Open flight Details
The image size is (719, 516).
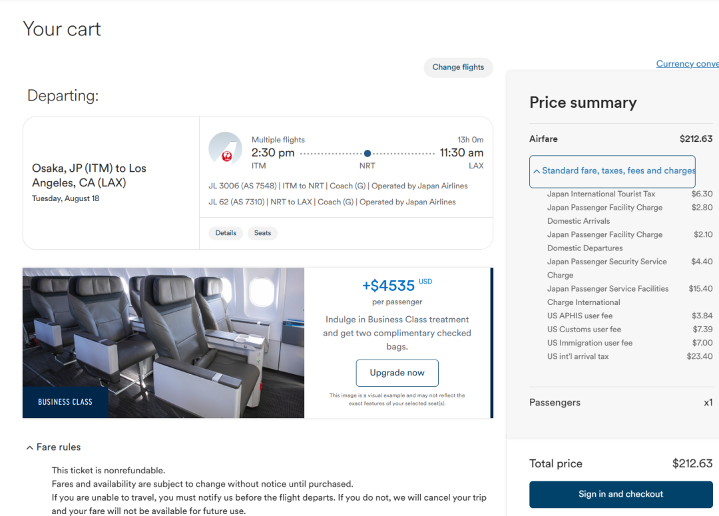226,233
